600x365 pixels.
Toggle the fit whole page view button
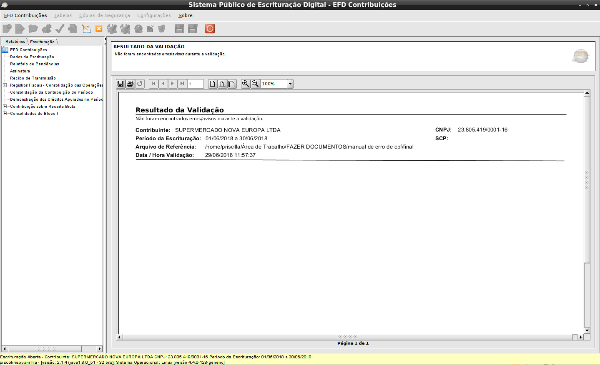pos(222,84)
